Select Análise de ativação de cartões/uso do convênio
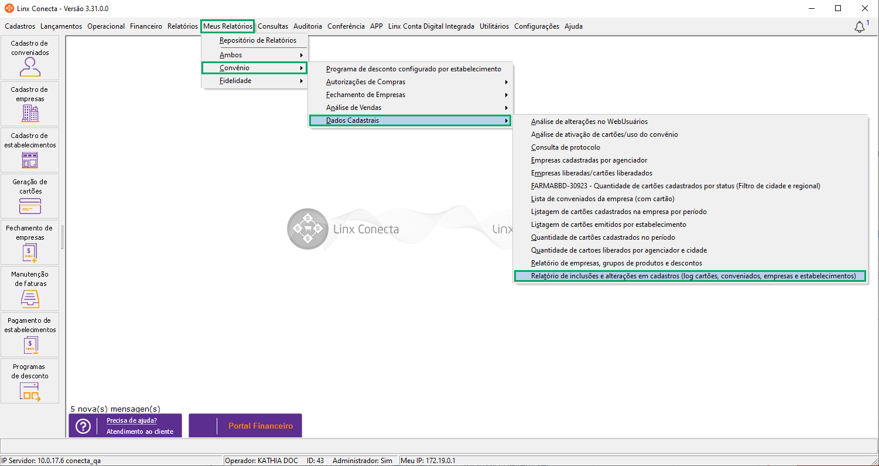 [690, 134]
